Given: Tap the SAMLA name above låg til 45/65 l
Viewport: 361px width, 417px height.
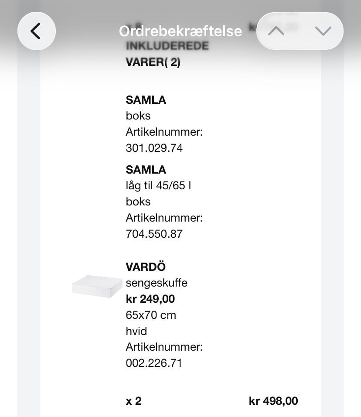Looking at the screenshot, I should [146, 169].
